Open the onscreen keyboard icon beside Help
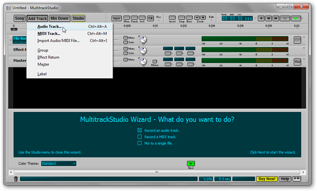This screenshot has width=317, height=191. [297, 179]
